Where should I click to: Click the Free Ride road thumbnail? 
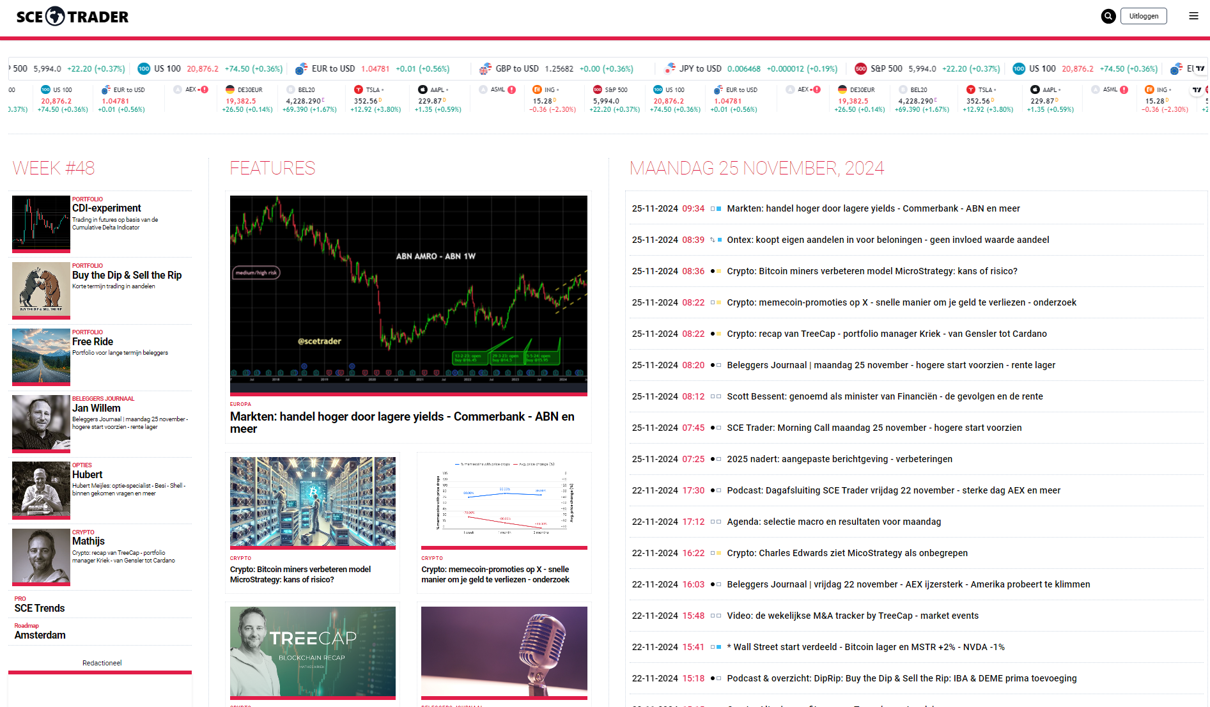pos(41,357)
